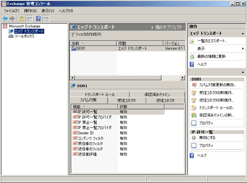247x183 pixels.
Task: Switch to スパム対策 tab
Action: [88, 100]
